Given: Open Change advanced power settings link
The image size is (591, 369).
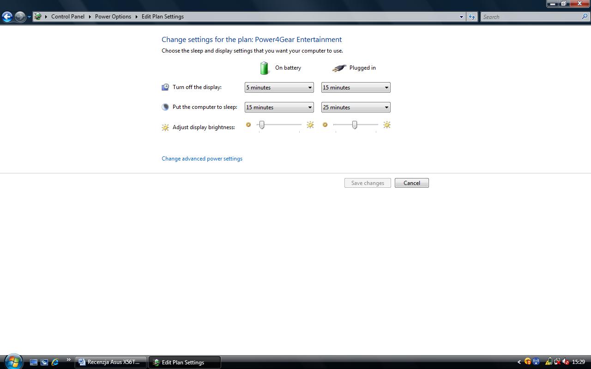Looking at the screenshot, I should pos(202,159).
